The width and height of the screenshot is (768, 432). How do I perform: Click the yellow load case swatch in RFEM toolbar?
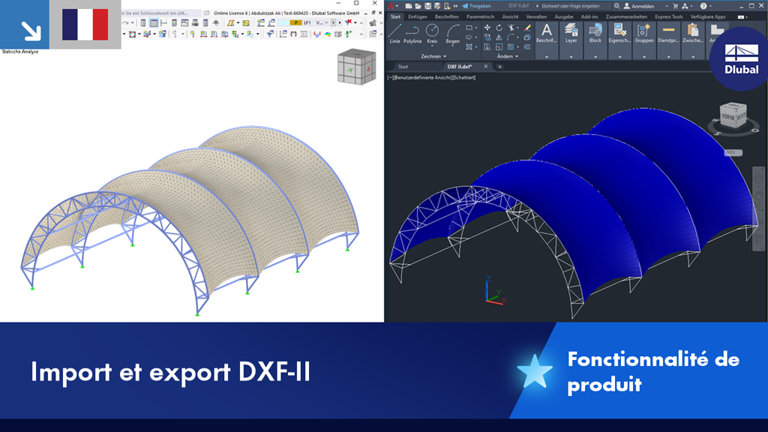[x=295, y=22]
